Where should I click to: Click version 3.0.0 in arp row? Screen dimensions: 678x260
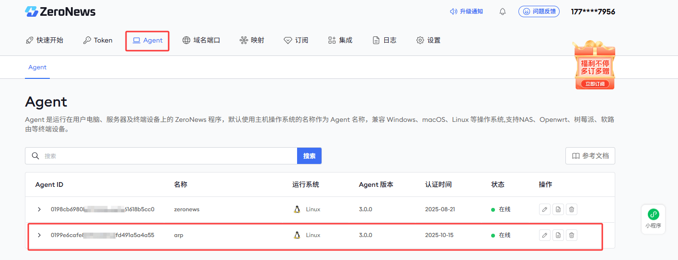tap(366, 235)
